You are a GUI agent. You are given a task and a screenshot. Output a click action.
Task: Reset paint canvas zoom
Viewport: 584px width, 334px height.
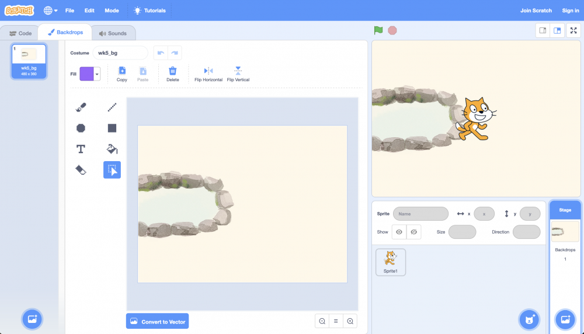336,321
